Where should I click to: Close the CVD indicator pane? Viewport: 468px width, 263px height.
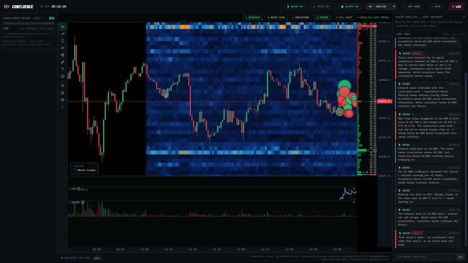tap(354, 189)
